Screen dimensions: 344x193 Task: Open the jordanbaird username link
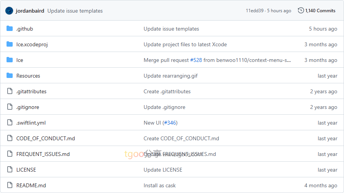30,11
